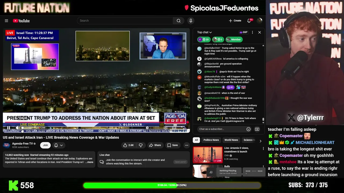The width and height of the screenshot is (344, 193).
Task: Select the All filter chip
Action: [x=196, y=140]
